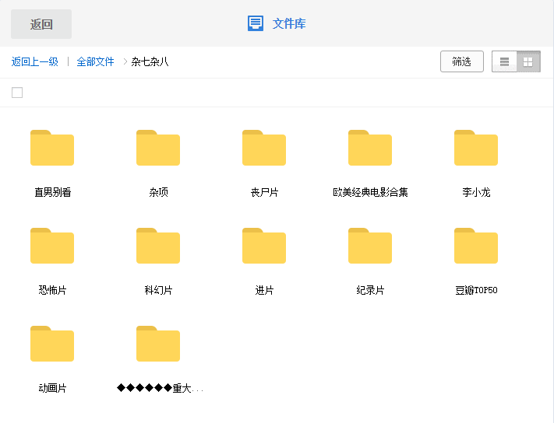Screen dimensions: 554x423
Task: Open the 杂项 folder icon
Action: click(158, 149)
